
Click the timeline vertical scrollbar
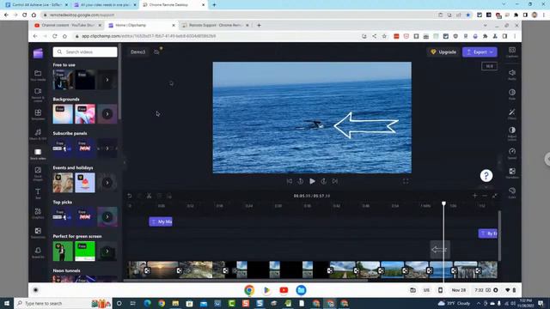[499, 236]
